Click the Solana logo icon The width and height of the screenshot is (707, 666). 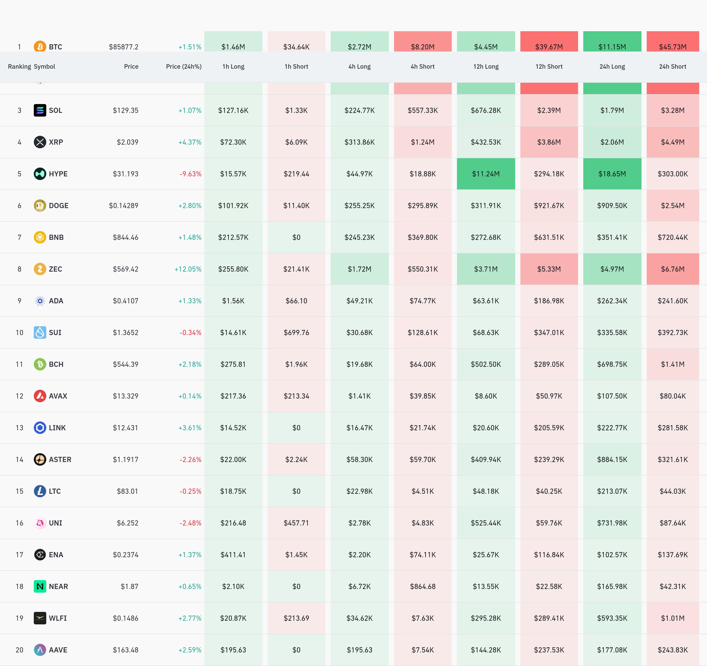coord(40,110)
